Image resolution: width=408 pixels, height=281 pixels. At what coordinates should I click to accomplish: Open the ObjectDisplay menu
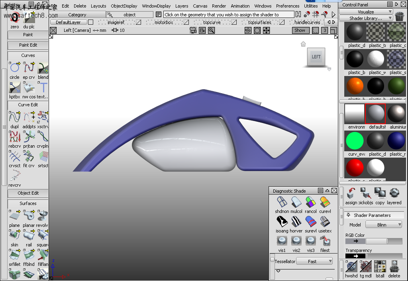pyautogui.click(x=124, y=6)
